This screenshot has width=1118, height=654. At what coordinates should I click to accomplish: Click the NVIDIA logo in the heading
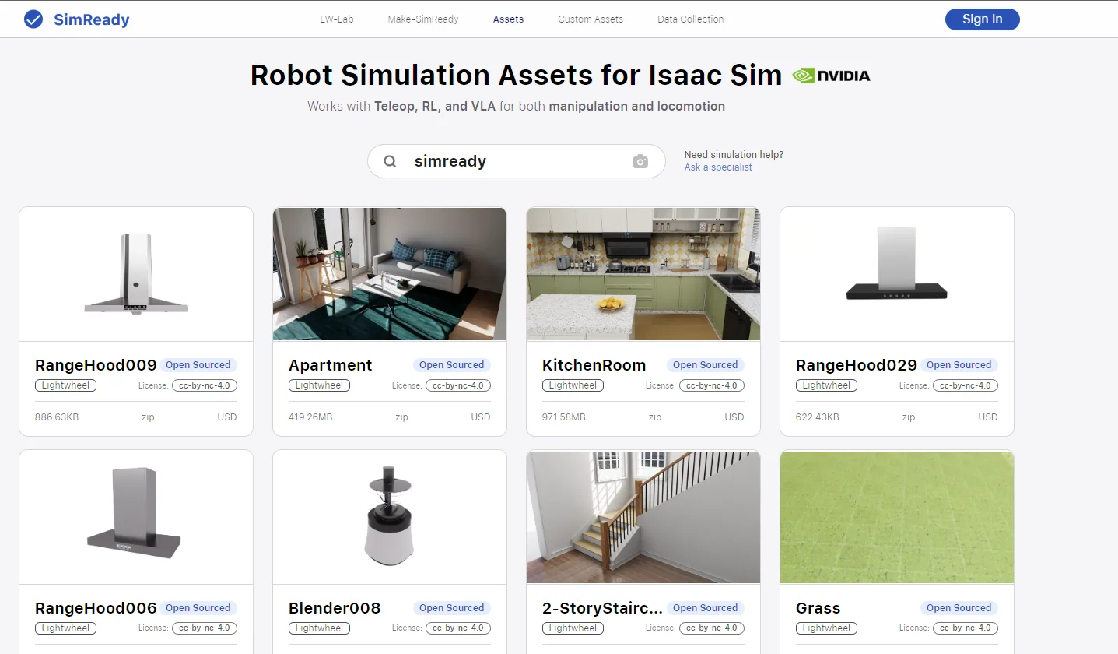tap(831, 76)
